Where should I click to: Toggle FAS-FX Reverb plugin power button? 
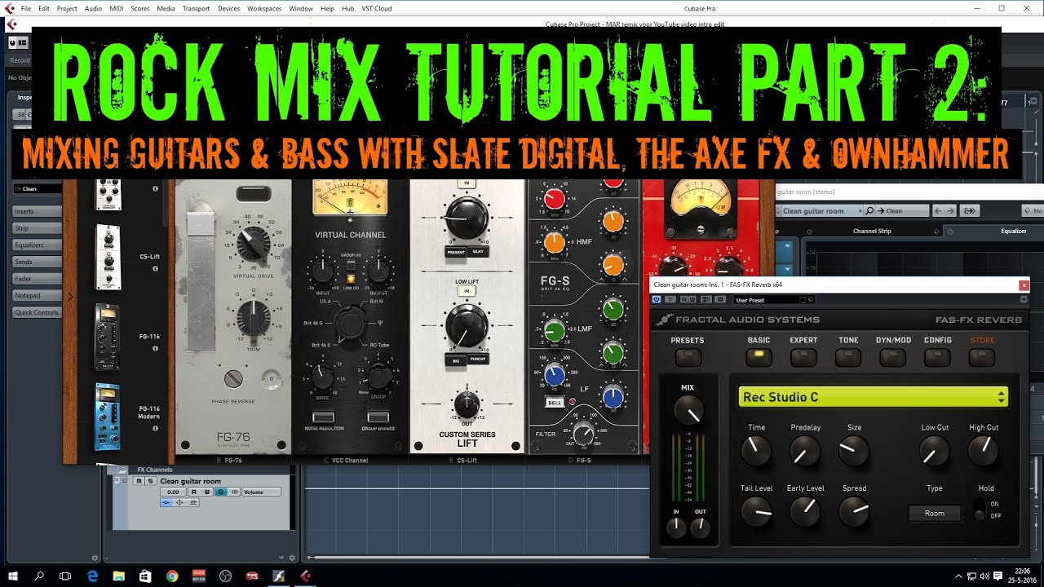[x=657, y=300]
